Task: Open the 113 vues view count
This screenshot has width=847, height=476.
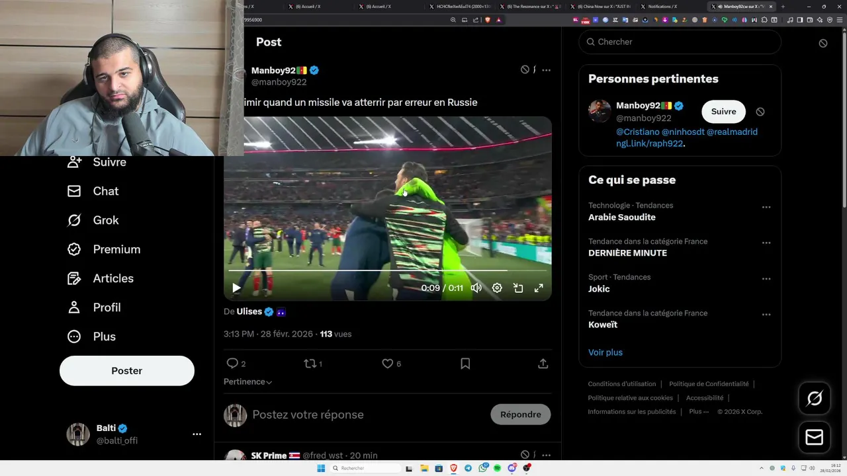Action: point(335,334)
